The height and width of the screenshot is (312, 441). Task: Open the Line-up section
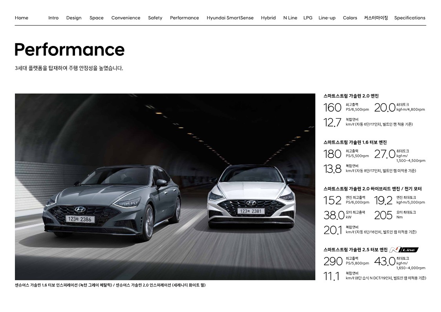tap(327, 18)
